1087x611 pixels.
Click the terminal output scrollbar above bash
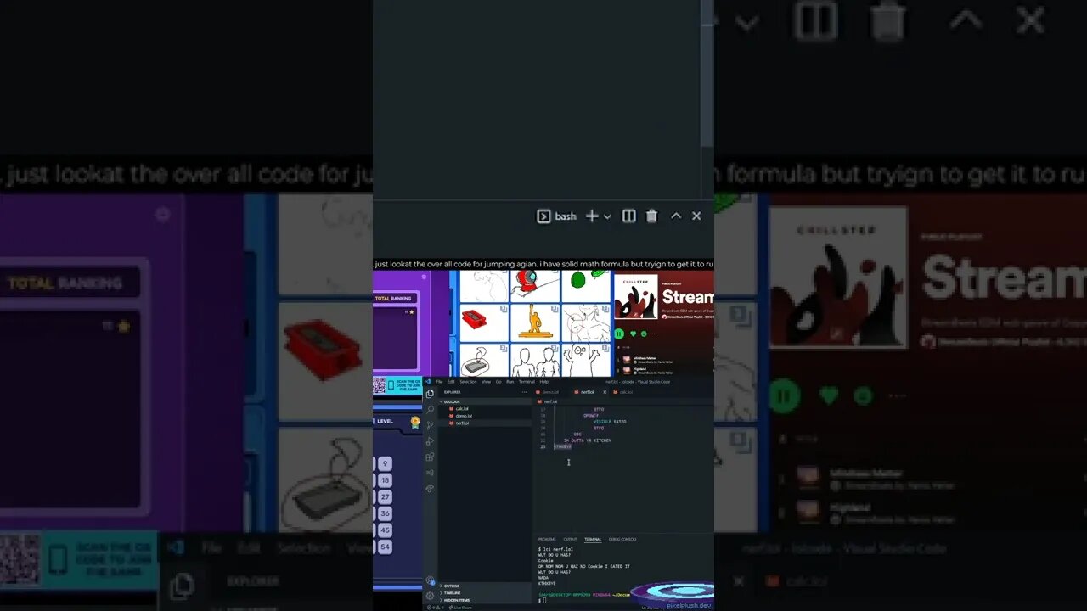coord(708,73)
